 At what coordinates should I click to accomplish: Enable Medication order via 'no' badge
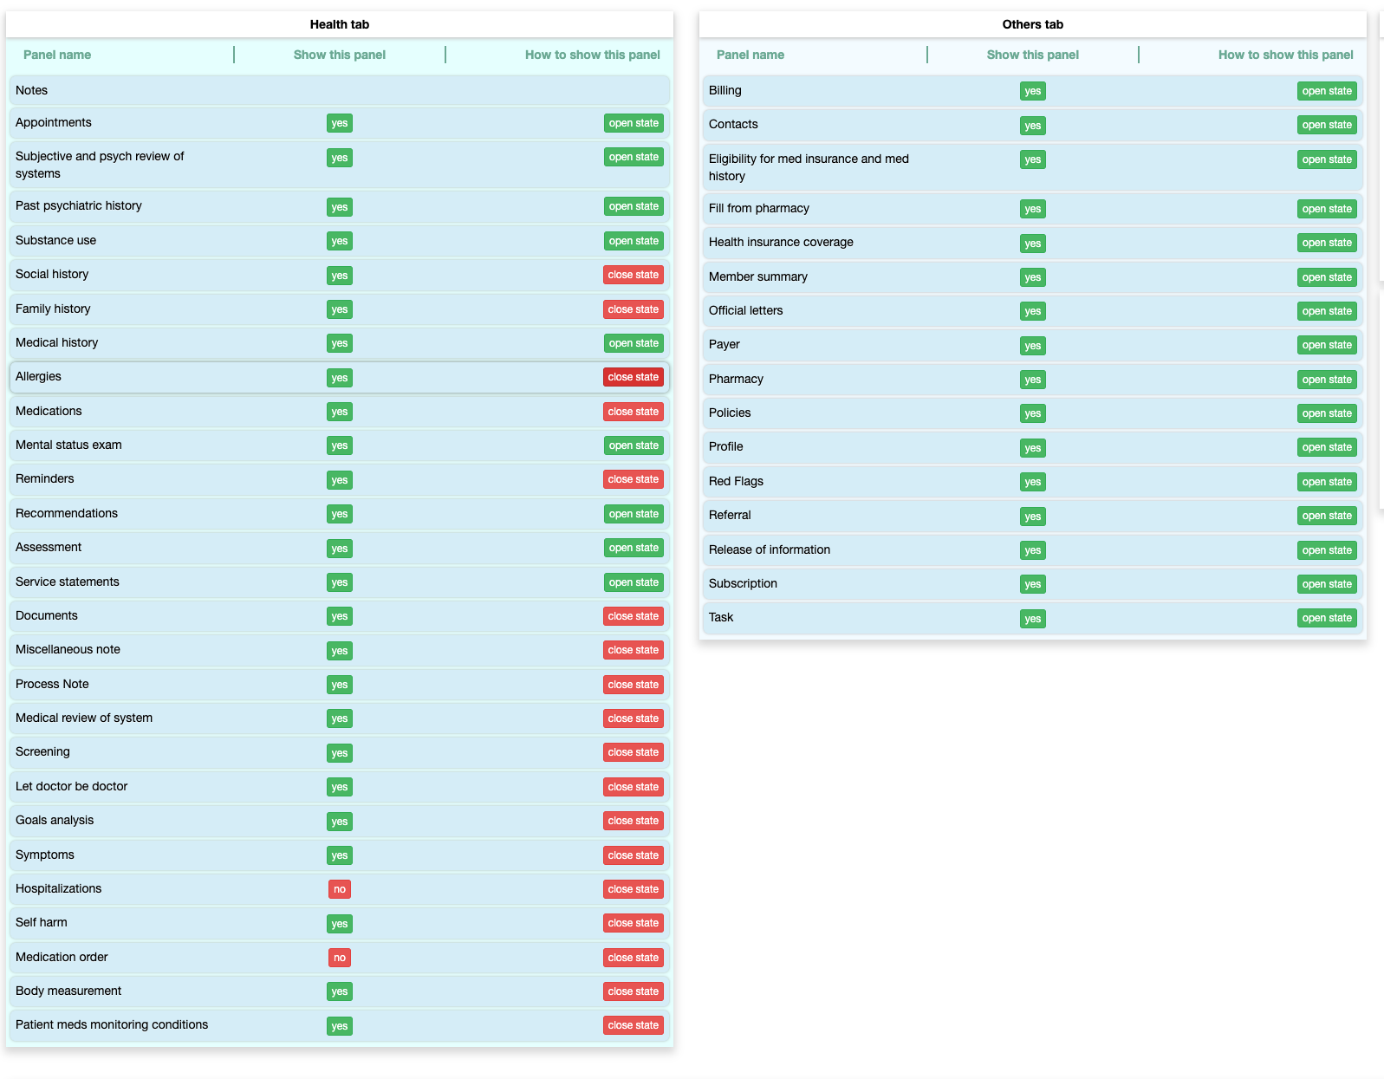[340, 958]
